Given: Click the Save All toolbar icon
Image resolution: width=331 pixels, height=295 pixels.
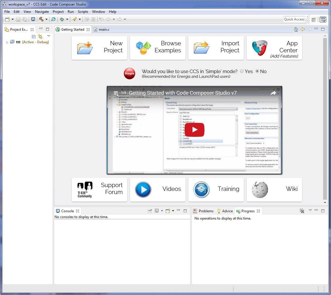Looking at the screenshot, I should tap(25, 19).
